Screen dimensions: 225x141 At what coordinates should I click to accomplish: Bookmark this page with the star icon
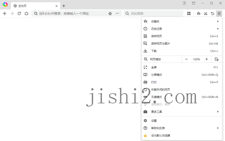110,13
